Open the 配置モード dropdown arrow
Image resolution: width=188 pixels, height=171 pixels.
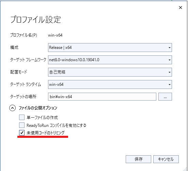(x=170, y=72)
